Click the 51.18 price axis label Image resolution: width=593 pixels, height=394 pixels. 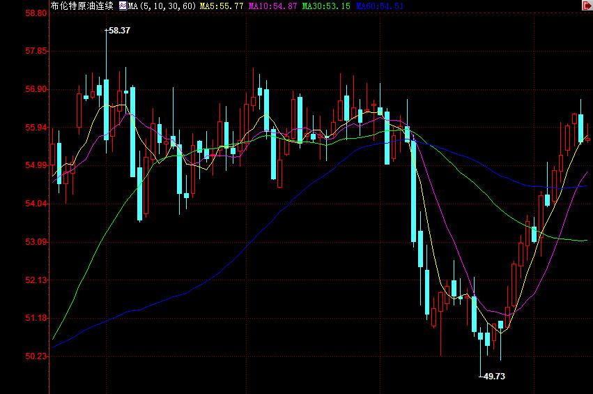pyautogui.click(x=36, y=318)
